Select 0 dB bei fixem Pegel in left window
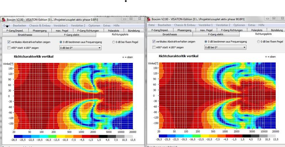The image size is (285, 147). (114, 42)
